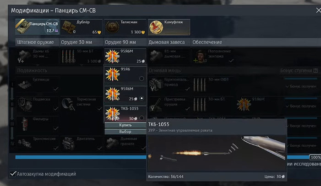Image resolution: width=321 pixels, height=186 pixels.
Task: Select the 95Я6 radio button
Action: coord(141,79)
